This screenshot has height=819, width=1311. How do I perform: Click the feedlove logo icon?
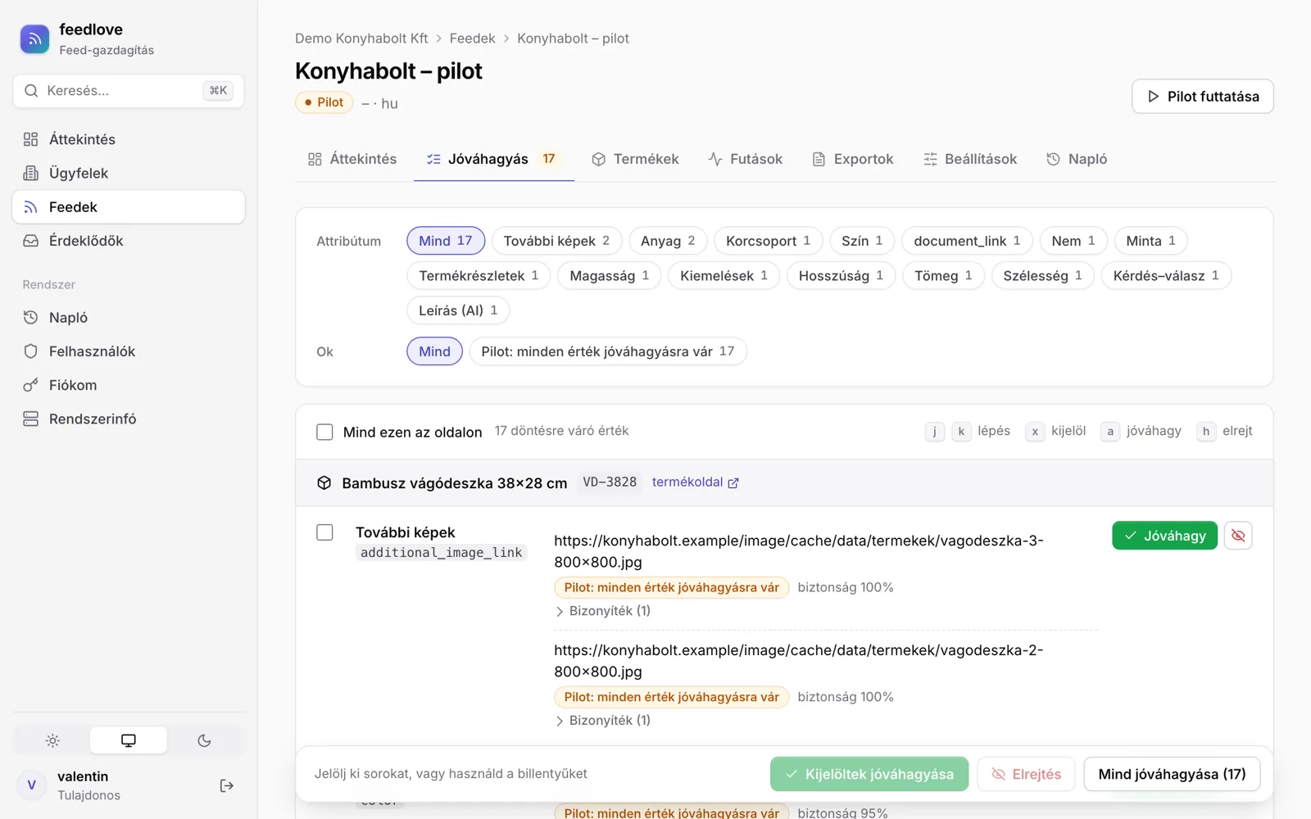pyautogui.click(x=34, y=38)
